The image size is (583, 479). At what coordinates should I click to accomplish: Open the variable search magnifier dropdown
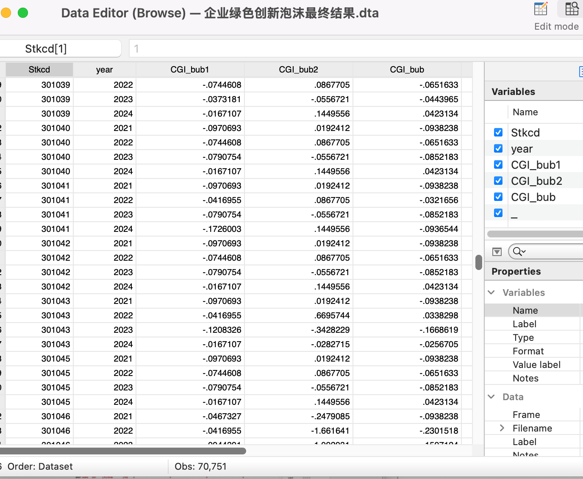point(519,252)
